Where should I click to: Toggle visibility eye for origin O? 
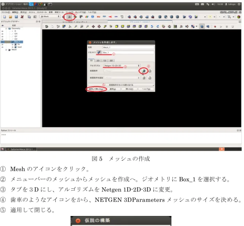click(2, 31)
